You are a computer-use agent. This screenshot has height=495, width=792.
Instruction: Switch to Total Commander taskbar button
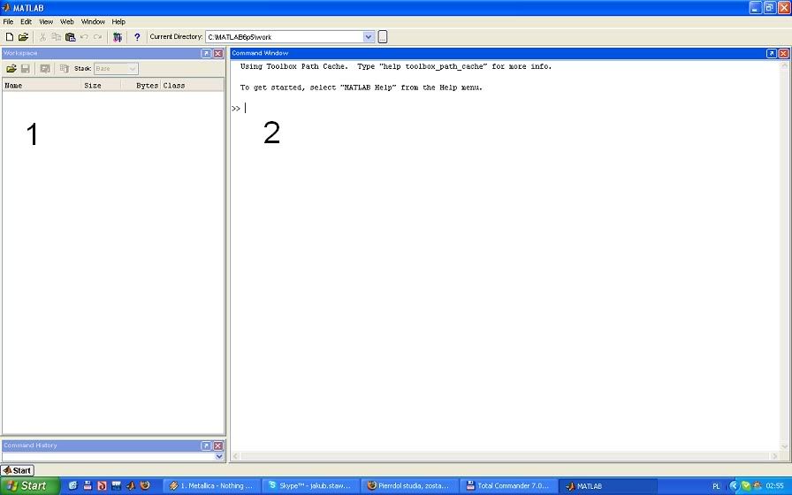508,486
